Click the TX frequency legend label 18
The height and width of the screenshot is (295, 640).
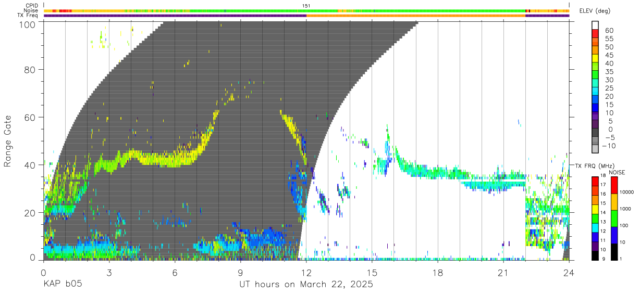point(602,176)
